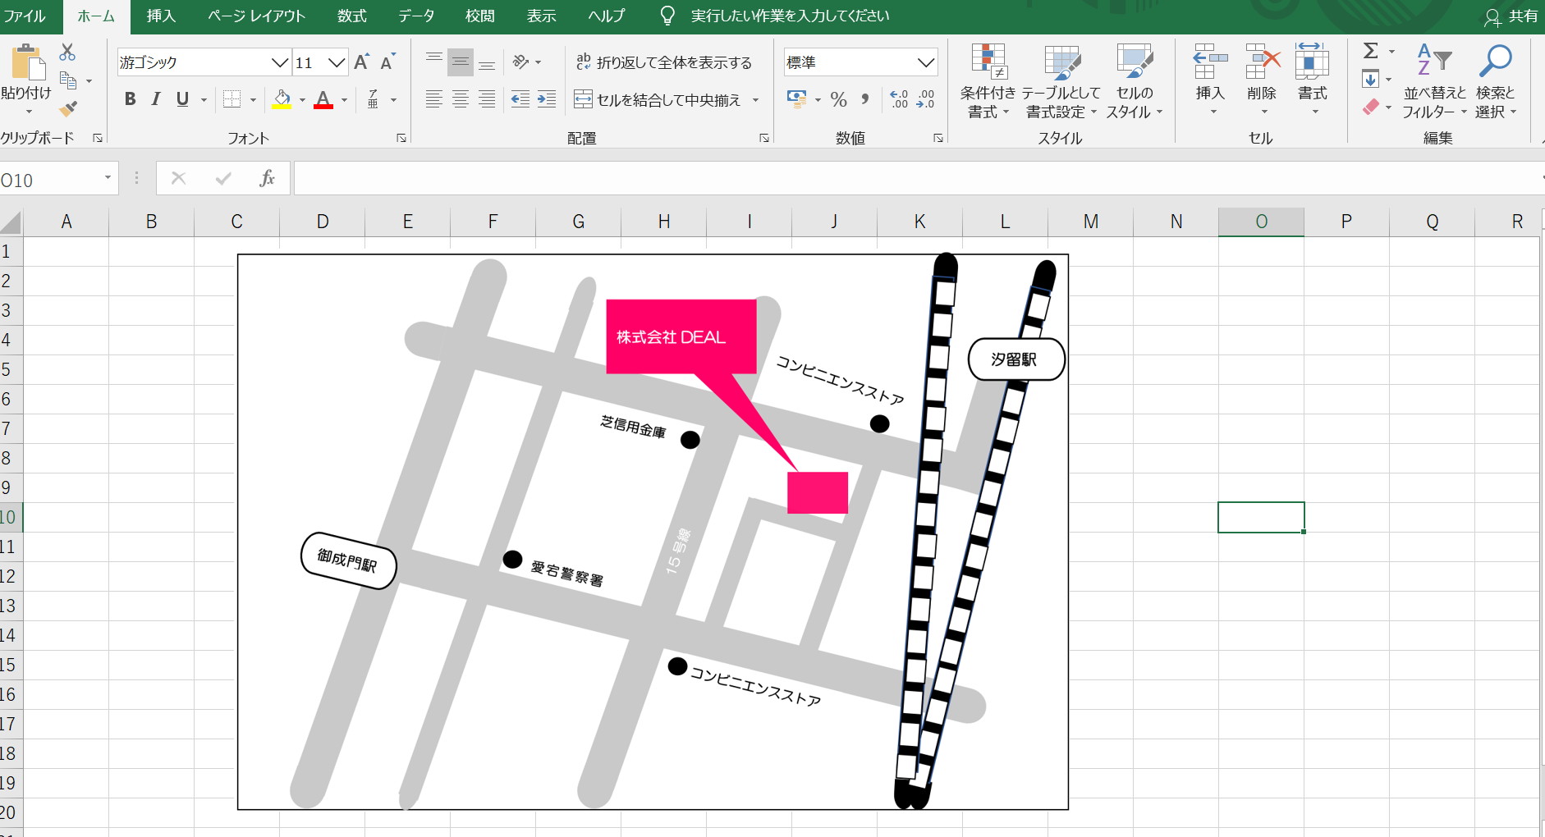Click the AutoSum (Σ) icon
1545x837 pixels.
1372,51
